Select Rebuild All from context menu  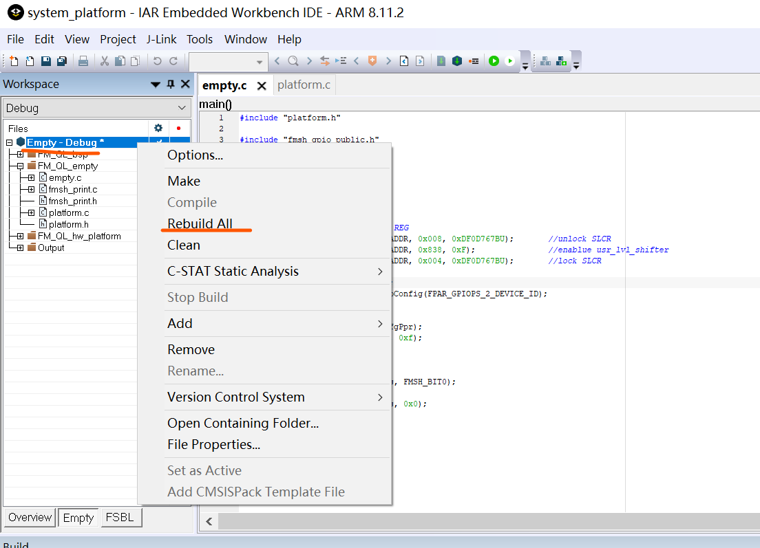(200, 223)
